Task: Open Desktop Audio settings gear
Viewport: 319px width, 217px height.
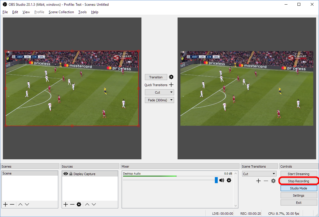Action: [229, 180]
